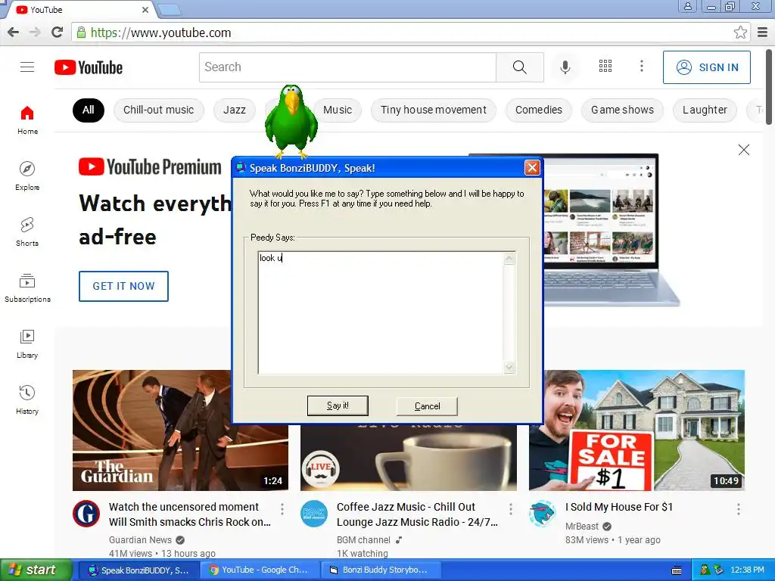The height and width of the screenshot is (581, 775).
Task: Click the SIGN IN button
Action: click(707, 67)
